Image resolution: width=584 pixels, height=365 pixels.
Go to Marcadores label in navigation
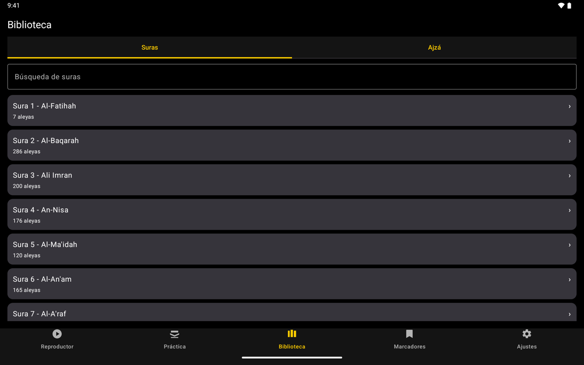click(409, 347)
